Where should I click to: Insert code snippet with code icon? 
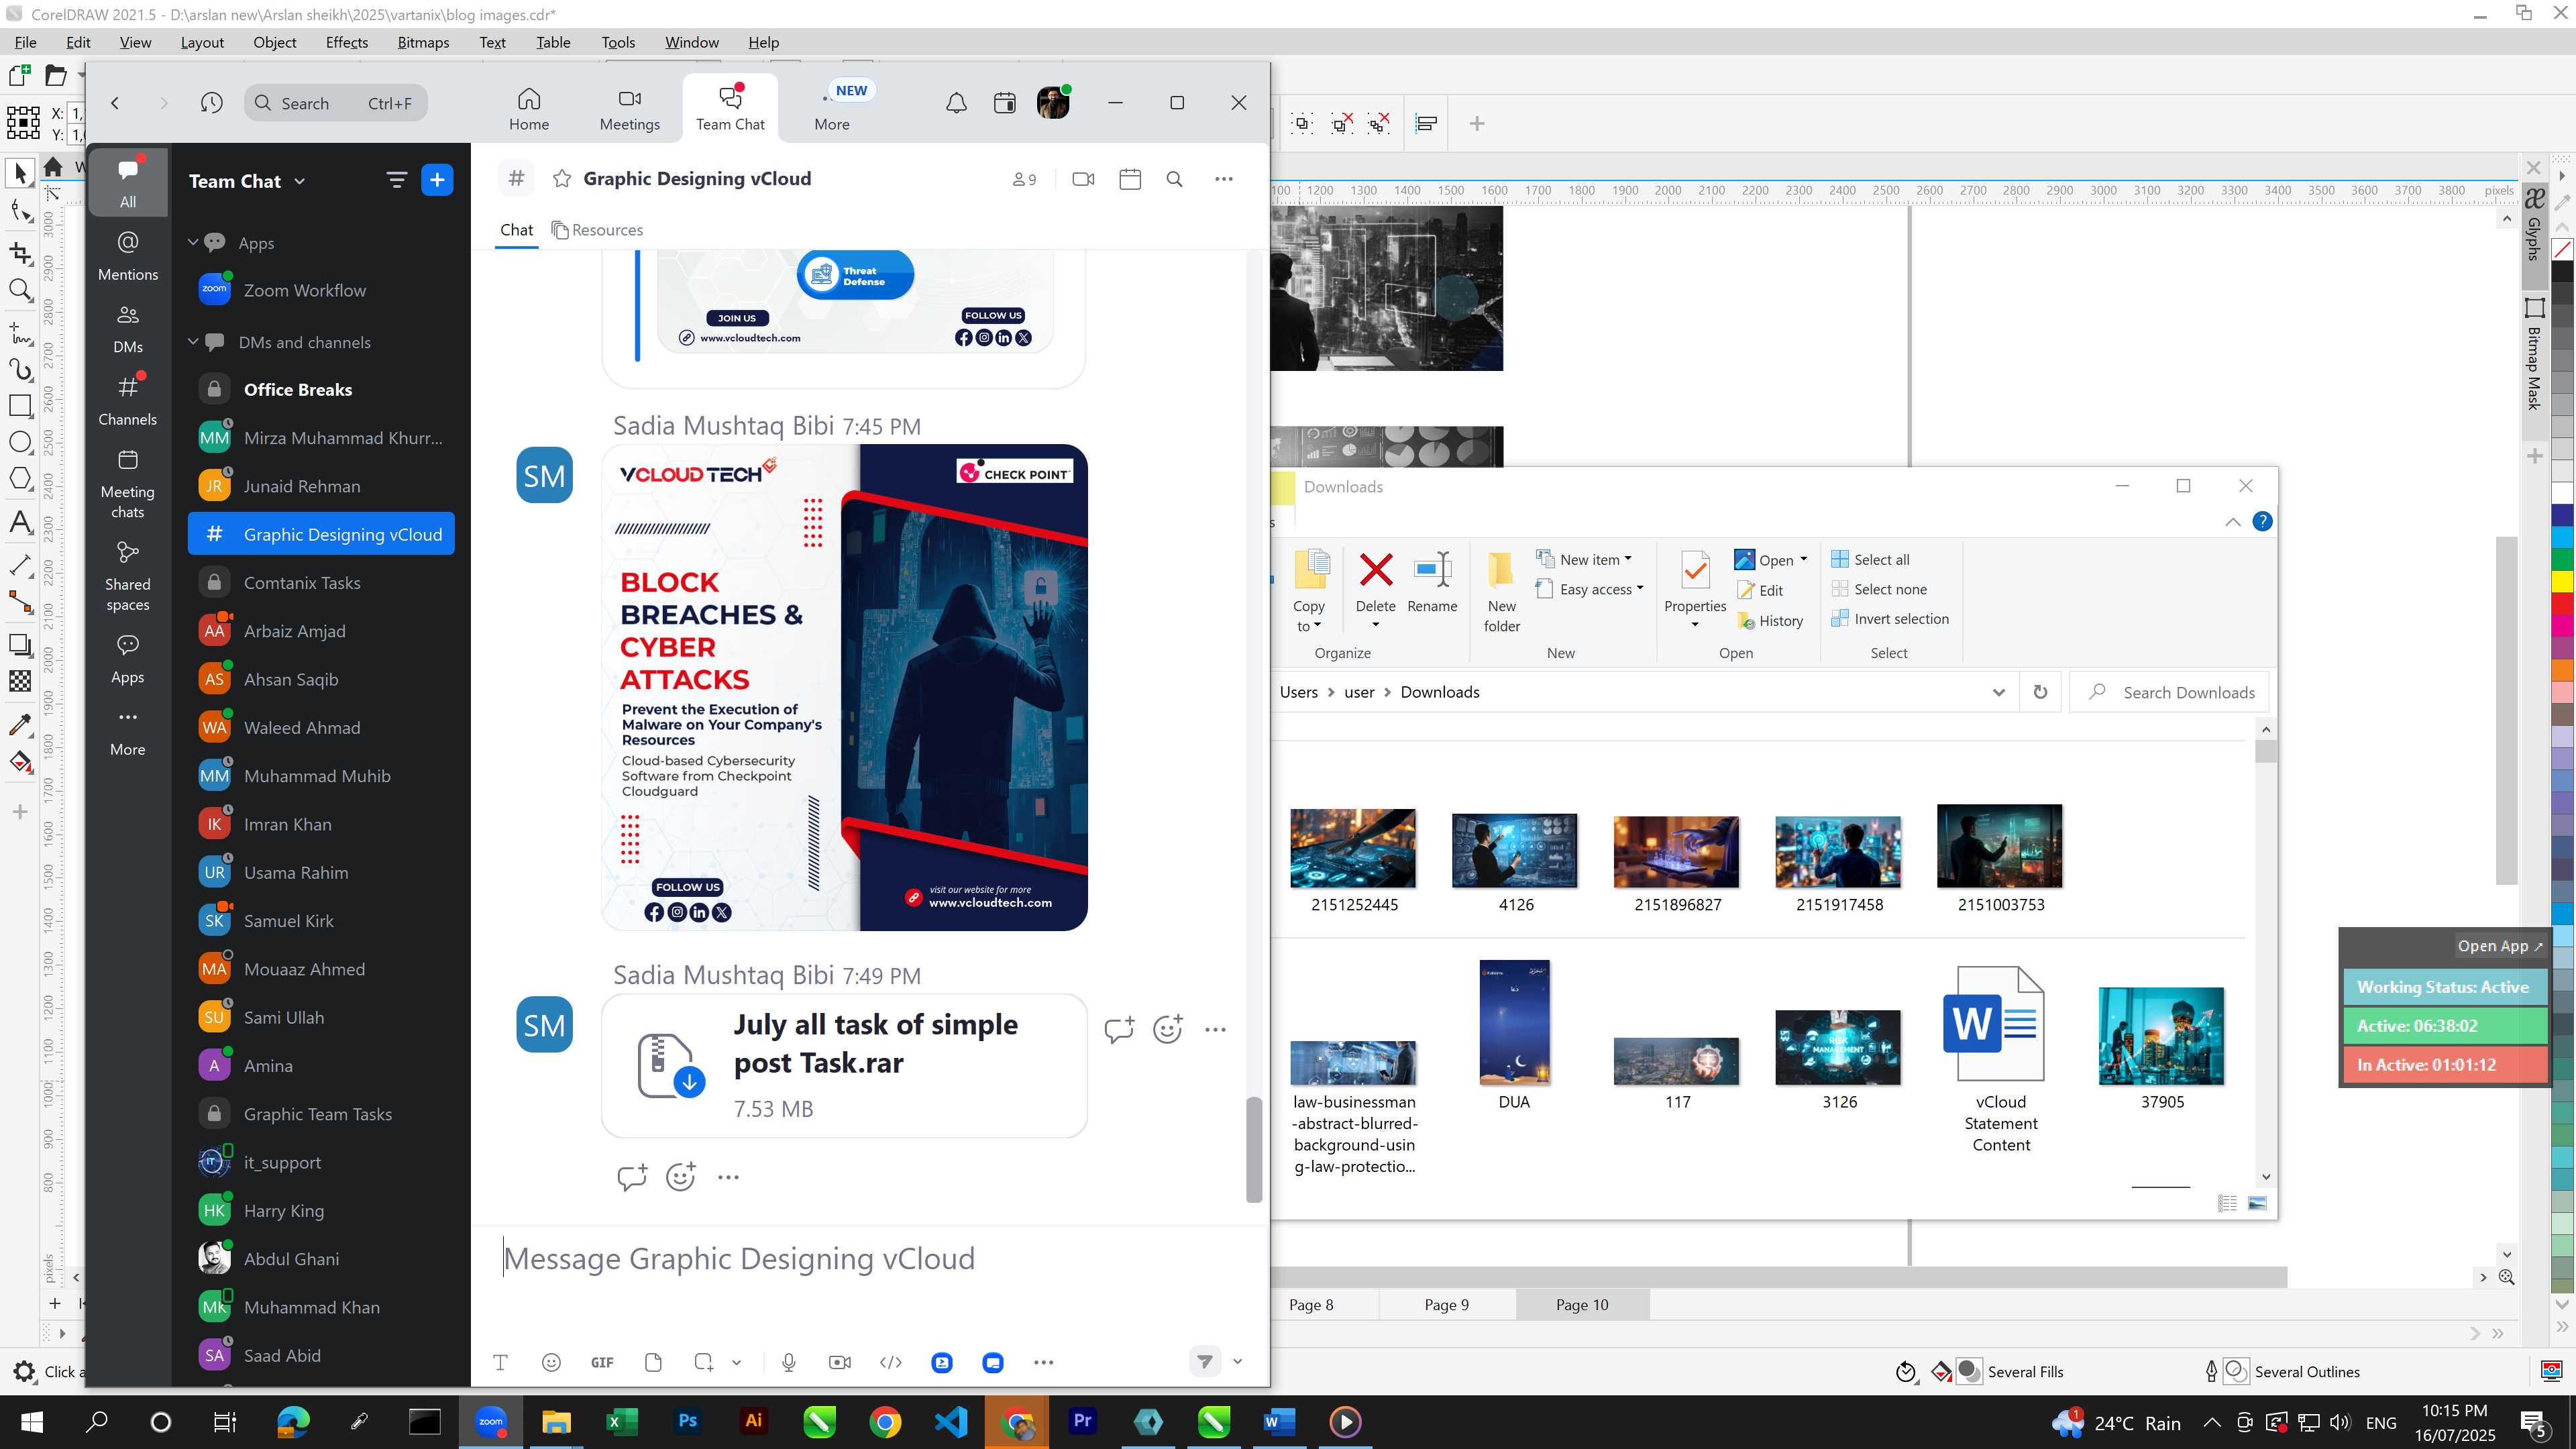890,1362
